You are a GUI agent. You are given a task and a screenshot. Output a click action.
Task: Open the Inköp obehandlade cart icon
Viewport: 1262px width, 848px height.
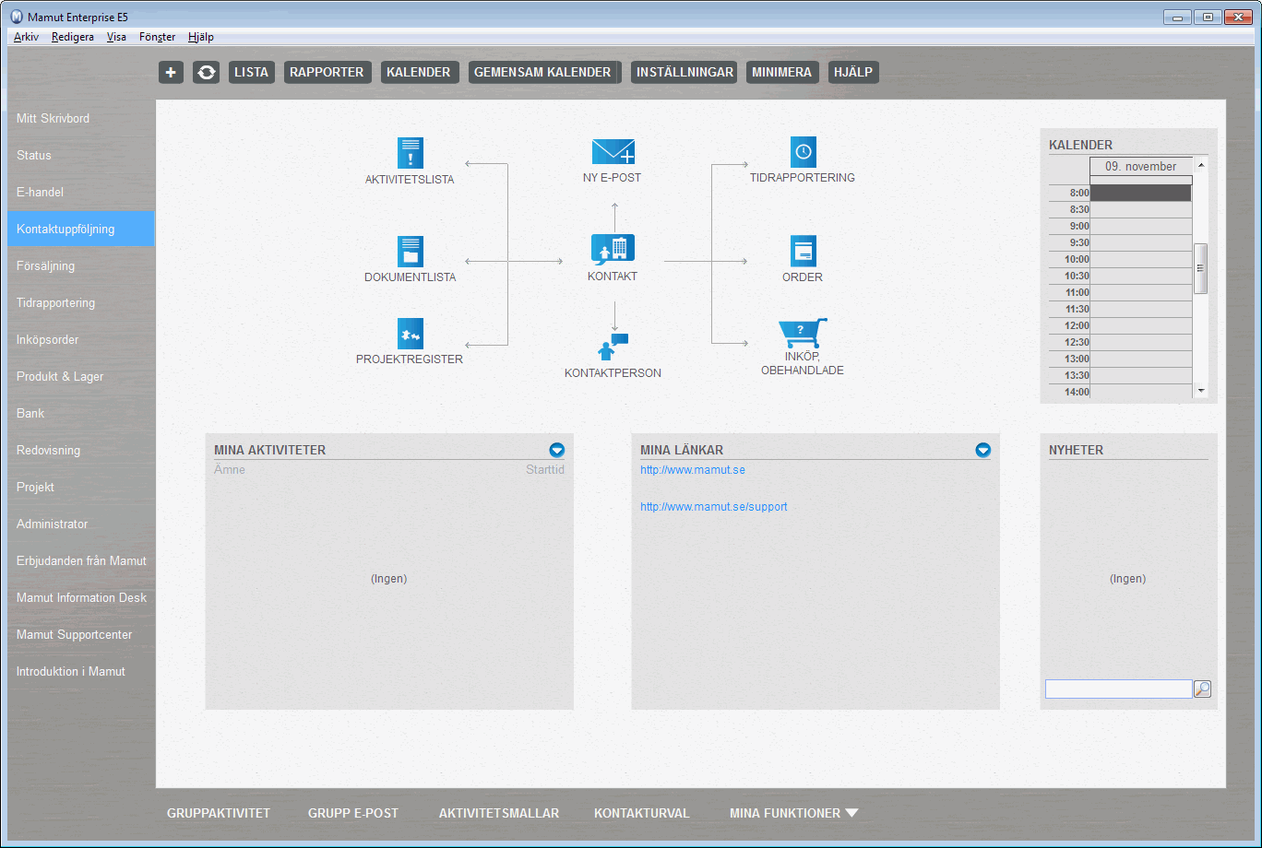[x=803, y=334]
